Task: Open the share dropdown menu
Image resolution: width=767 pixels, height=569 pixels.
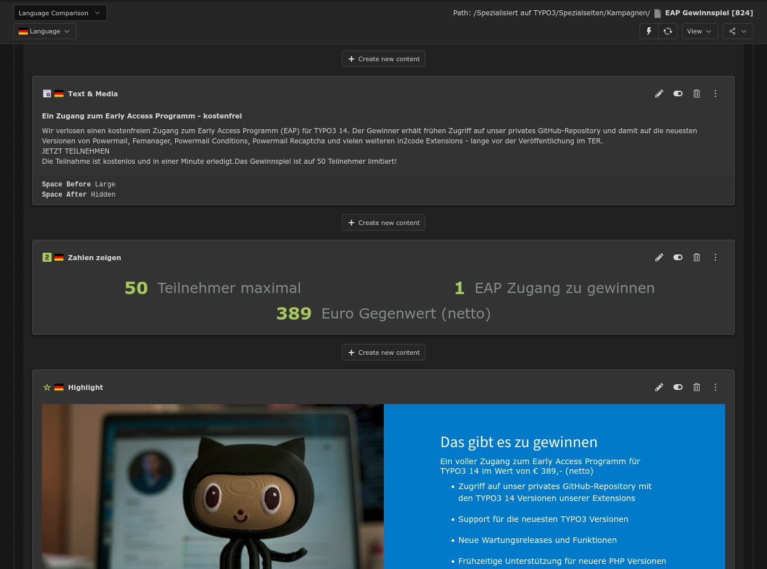Action: (738, 31)
